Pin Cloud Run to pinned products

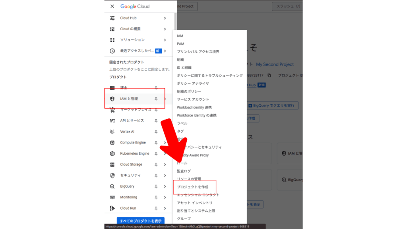(156, 208)
